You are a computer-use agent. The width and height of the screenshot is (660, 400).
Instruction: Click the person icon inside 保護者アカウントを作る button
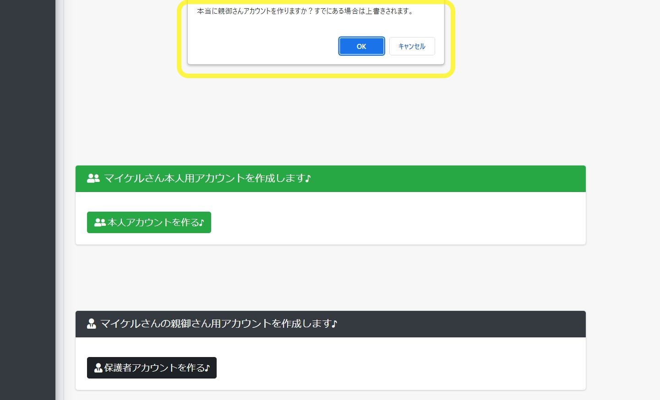pos(98,368)
